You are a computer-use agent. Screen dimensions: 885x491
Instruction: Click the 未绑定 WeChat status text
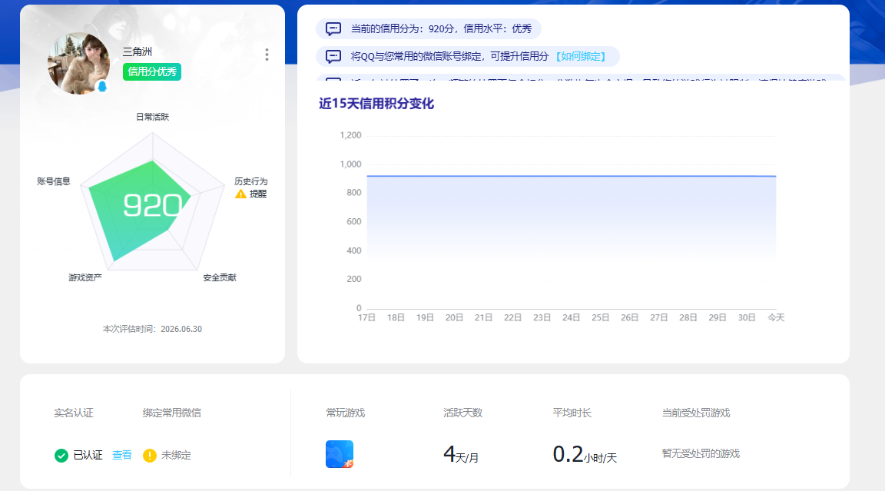tap(176, 455)
